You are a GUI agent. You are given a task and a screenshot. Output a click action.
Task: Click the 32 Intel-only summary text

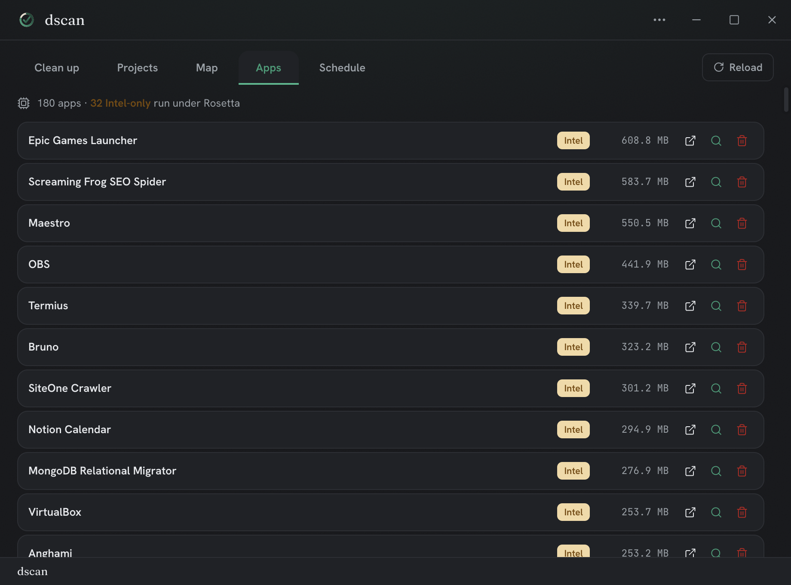(120, 103)
